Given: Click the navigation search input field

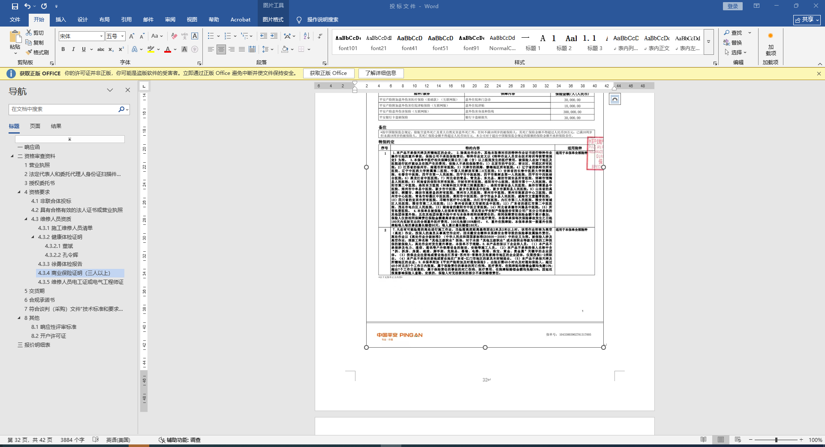Looking at the screenshot, I should click(63, 109).
